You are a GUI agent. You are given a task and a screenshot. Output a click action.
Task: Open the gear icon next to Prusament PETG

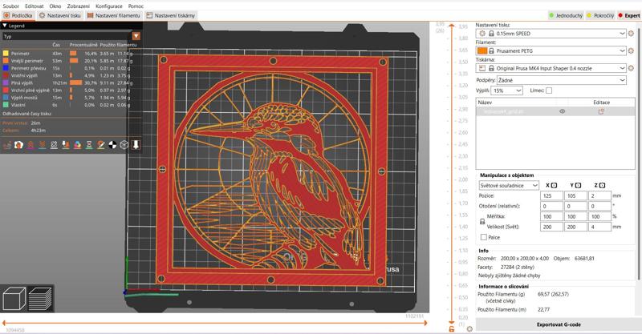pos(631,51)
